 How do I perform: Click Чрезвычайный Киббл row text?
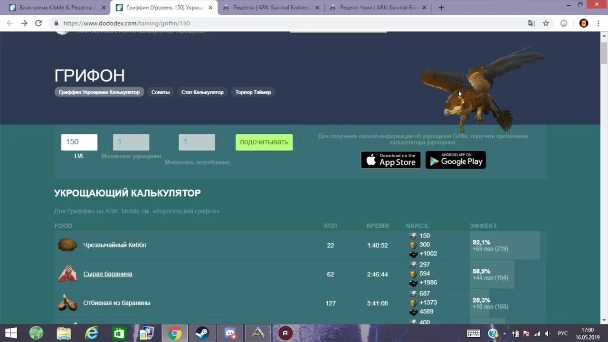(x=114, y=245)
